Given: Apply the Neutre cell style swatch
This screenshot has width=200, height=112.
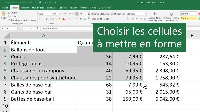Looking at the screenshot, I should tap(188, 18).
